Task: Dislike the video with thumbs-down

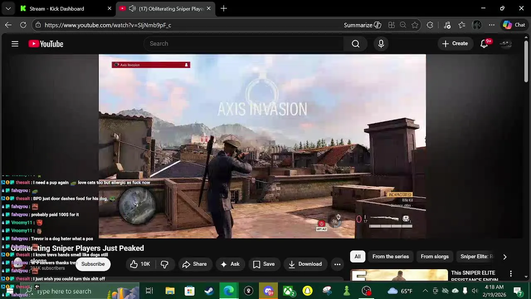Action: (x=164, y=264)
